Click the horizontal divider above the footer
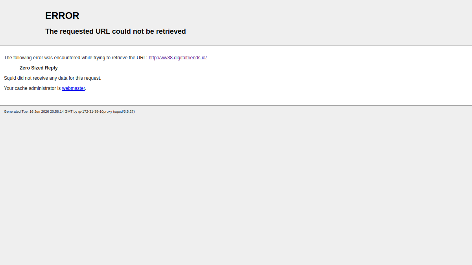This screenshot has height=265, width=472. (x=236, y=105)
